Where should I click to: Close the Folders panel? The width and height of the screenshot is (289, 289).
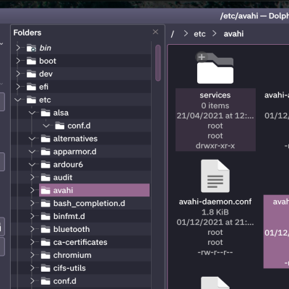pyautogui.click(x=155, y=32)
